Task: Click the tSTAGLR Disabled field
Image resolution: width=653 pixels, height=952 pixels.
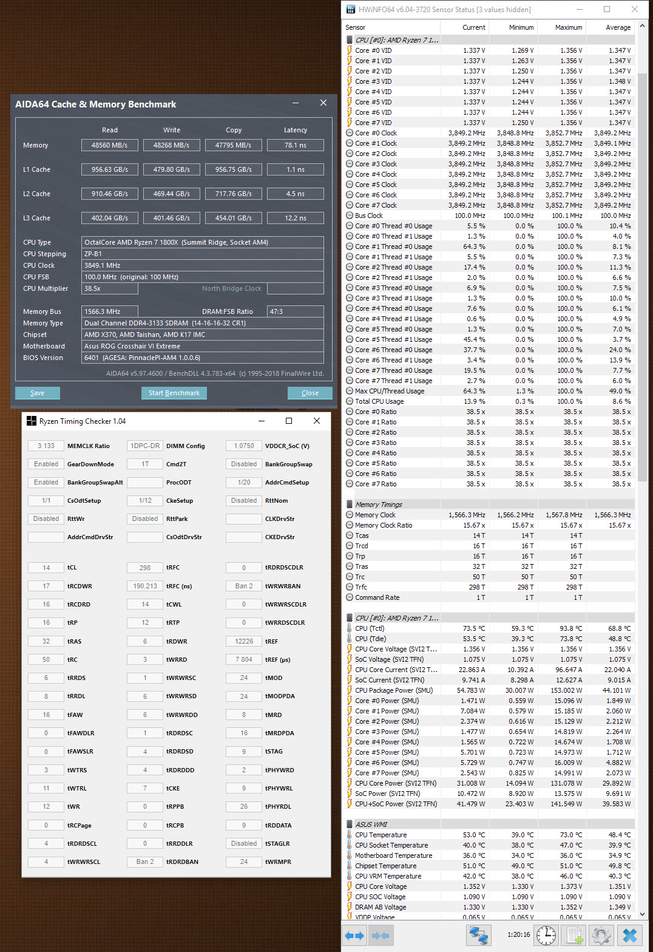Action: [244, 843]
